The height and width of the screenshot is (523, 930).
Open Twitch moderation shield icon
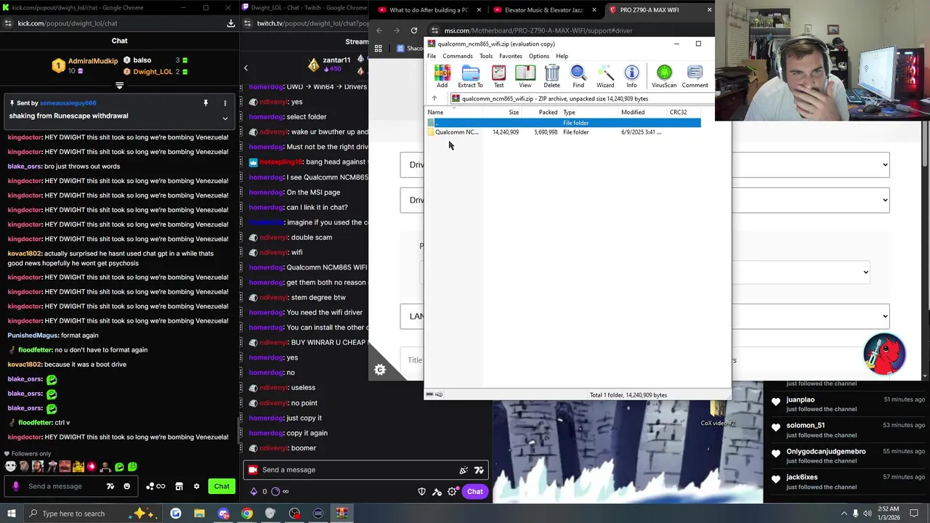[x=421, y=492]
